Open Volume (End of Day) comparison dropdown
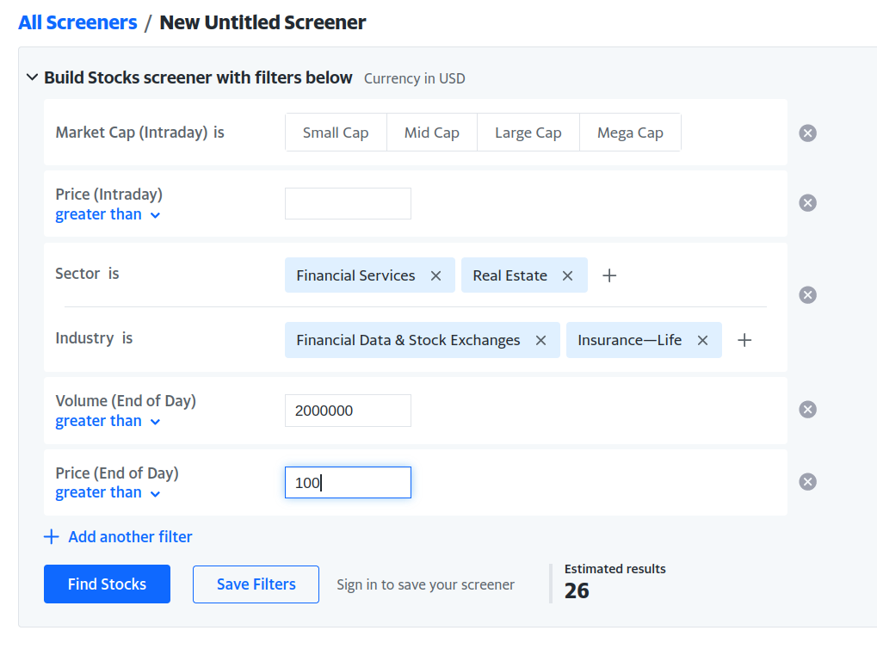 [x=108, y=421]
